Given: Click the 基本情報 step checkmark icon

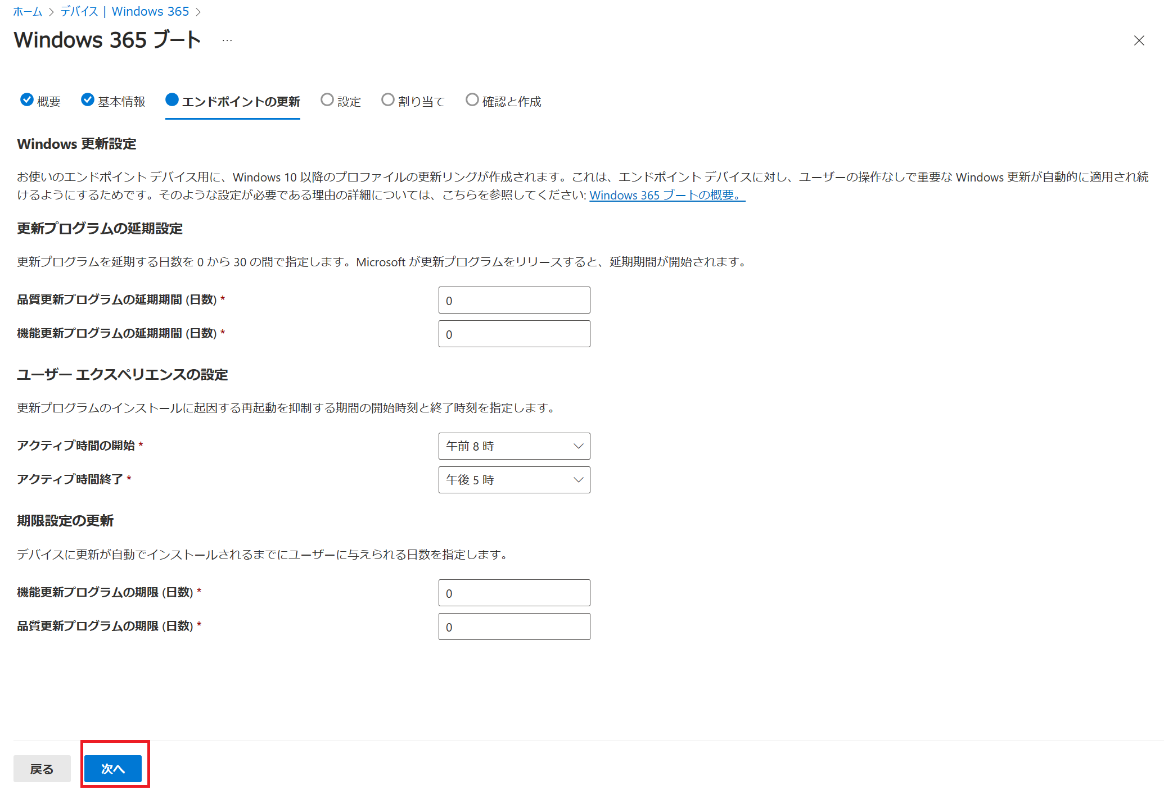Looking at the screenshot, I should (x=87, y=99).
